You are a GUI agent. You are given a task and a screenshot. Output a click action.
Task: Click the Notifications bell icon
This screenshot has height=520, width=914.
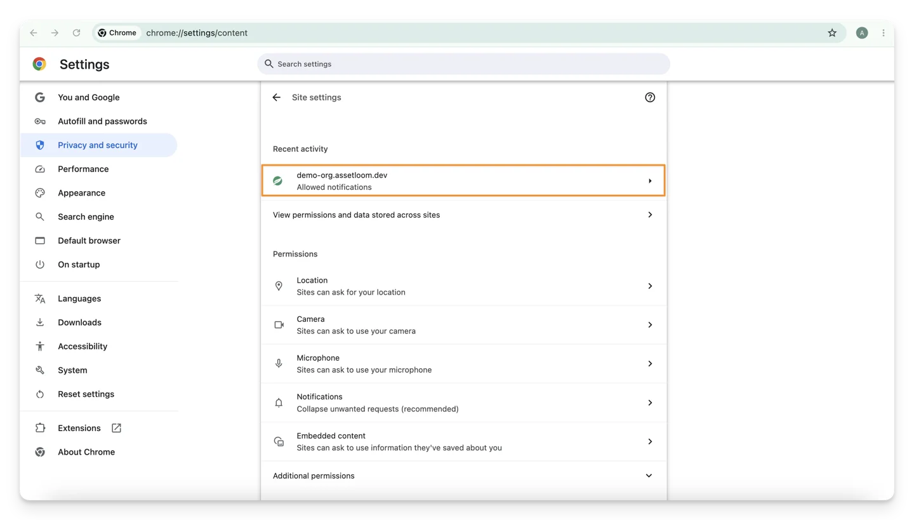click(x=279, y=403)
